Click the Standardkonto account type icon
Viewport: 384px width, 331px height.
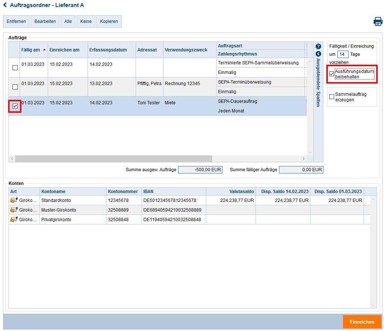point(14,200)
